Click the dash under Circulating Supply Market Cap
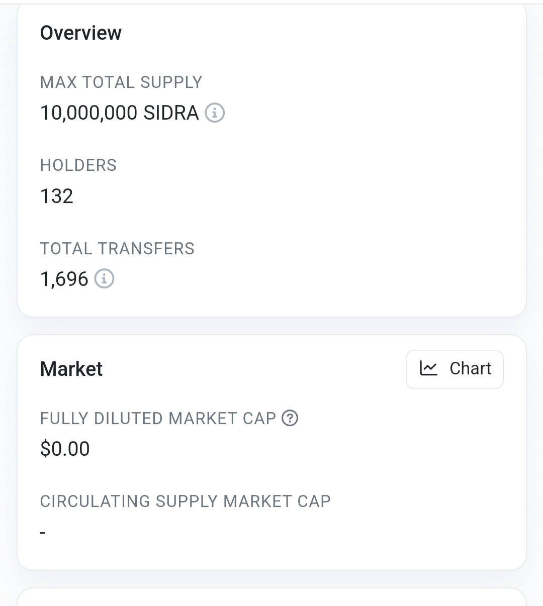Image resolution: width=543 pixels, height=606 pixels. click(x=43, y=532)
